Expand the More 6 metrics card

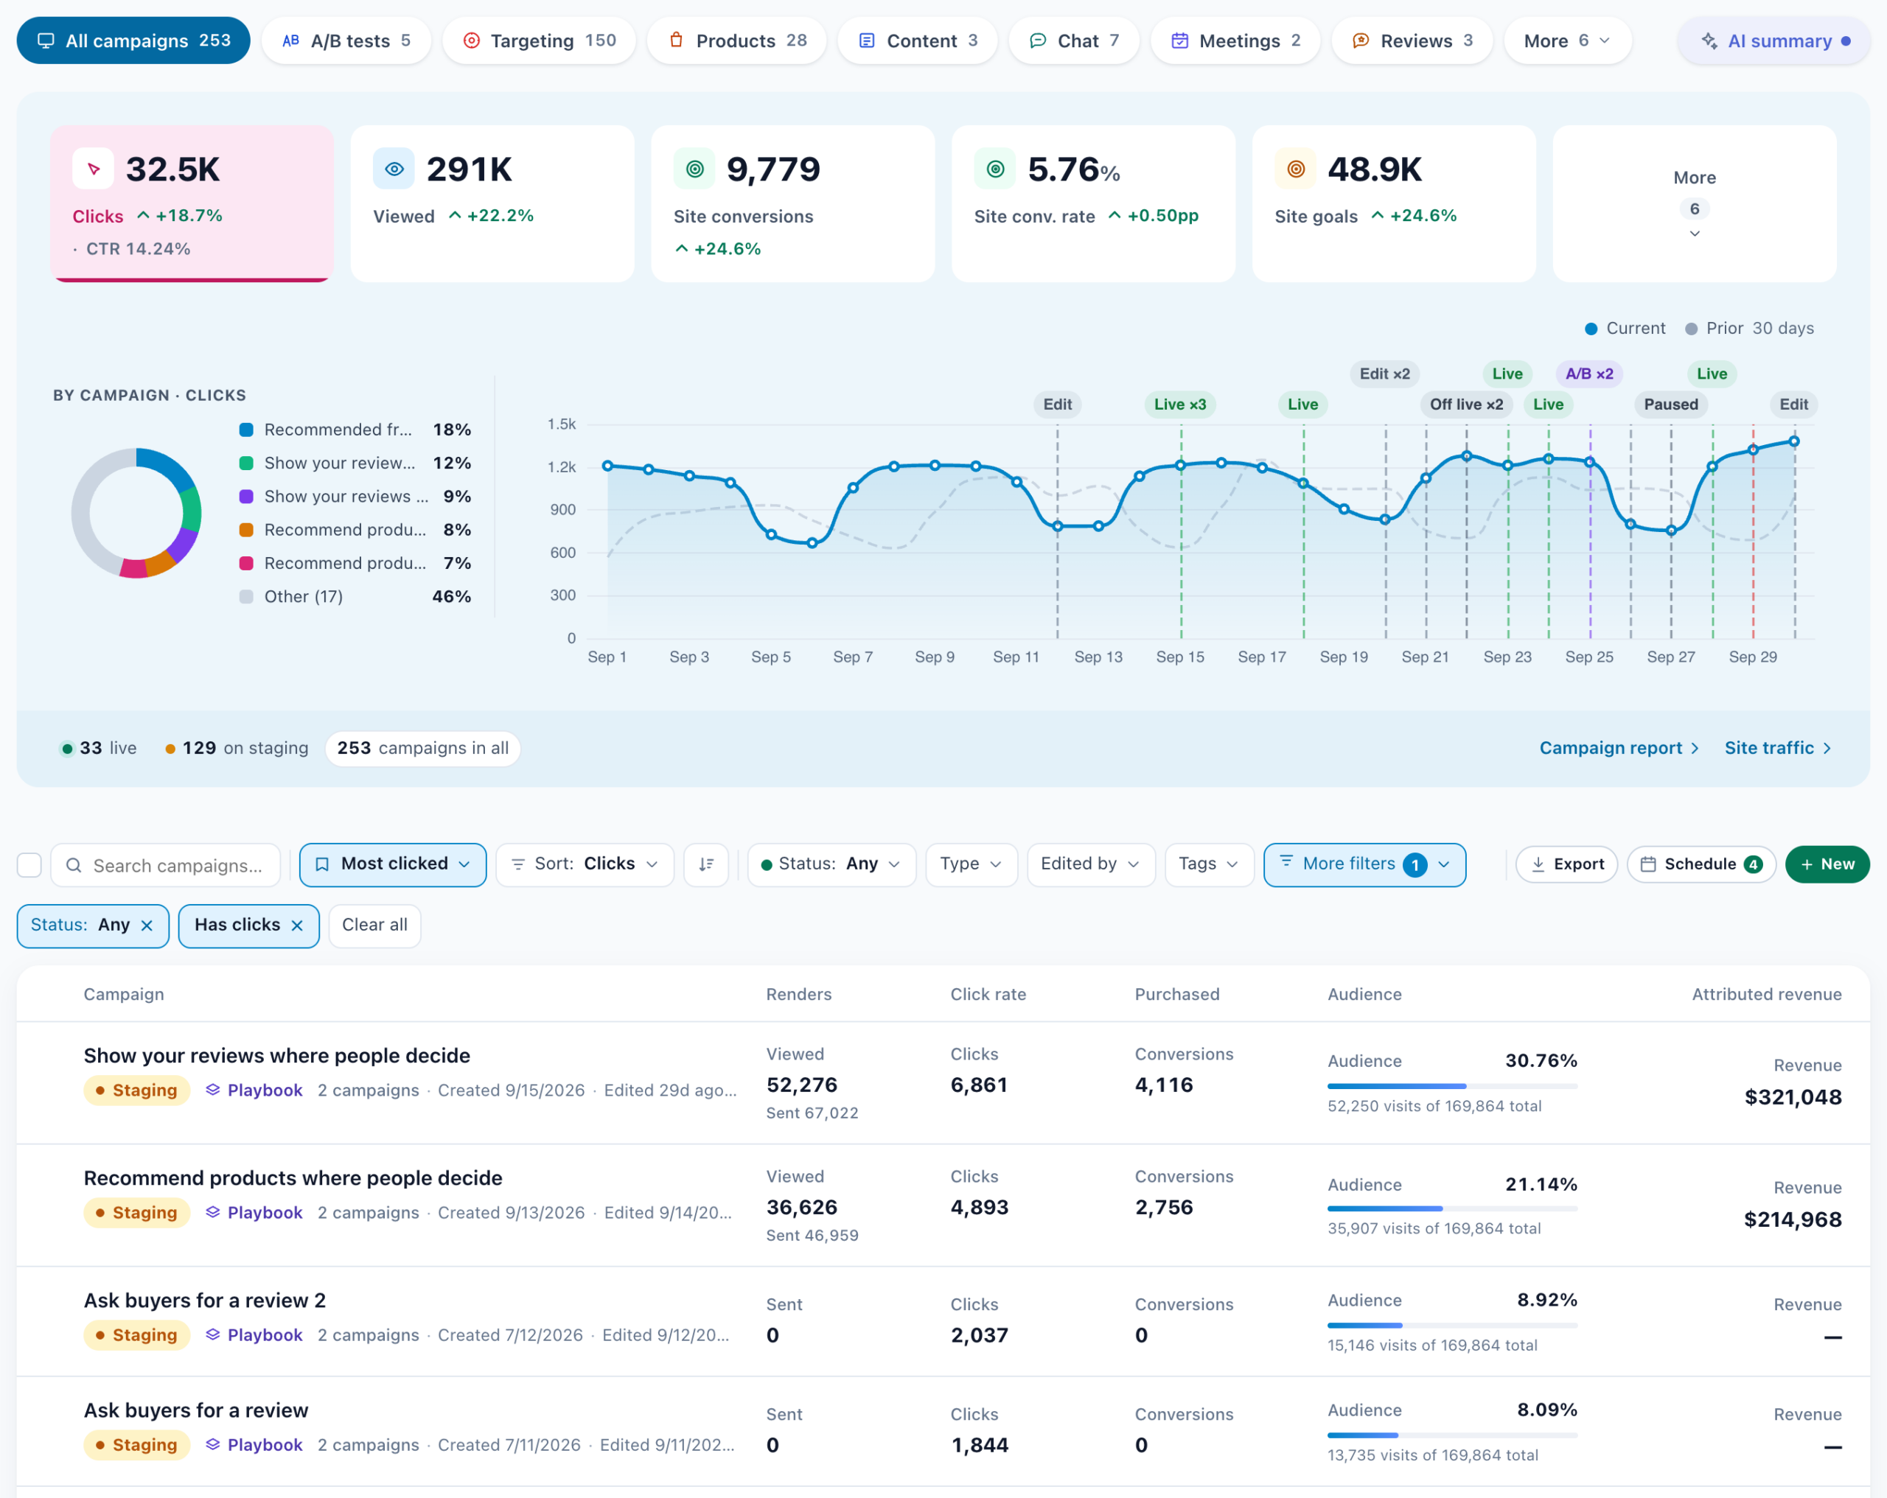coord(1695,203)
